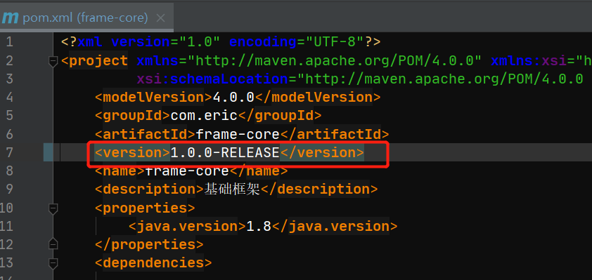Click the 1.8 java.version value
Image resolution: width=592 pixels, height=280 pixels.
(x=259, y=227)
